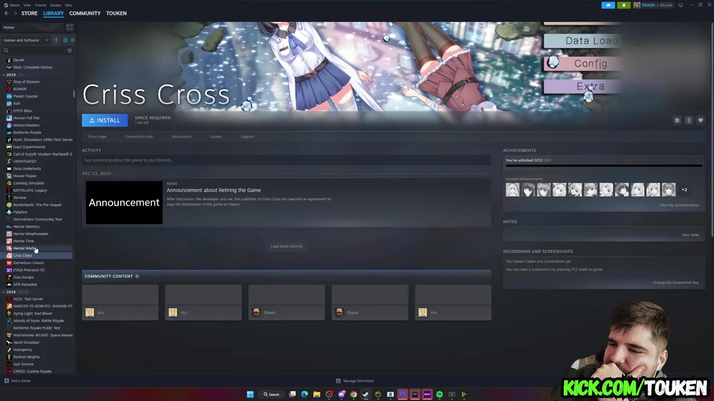Click the library search field
Screen dimensions: 714x401
[33, 51]
